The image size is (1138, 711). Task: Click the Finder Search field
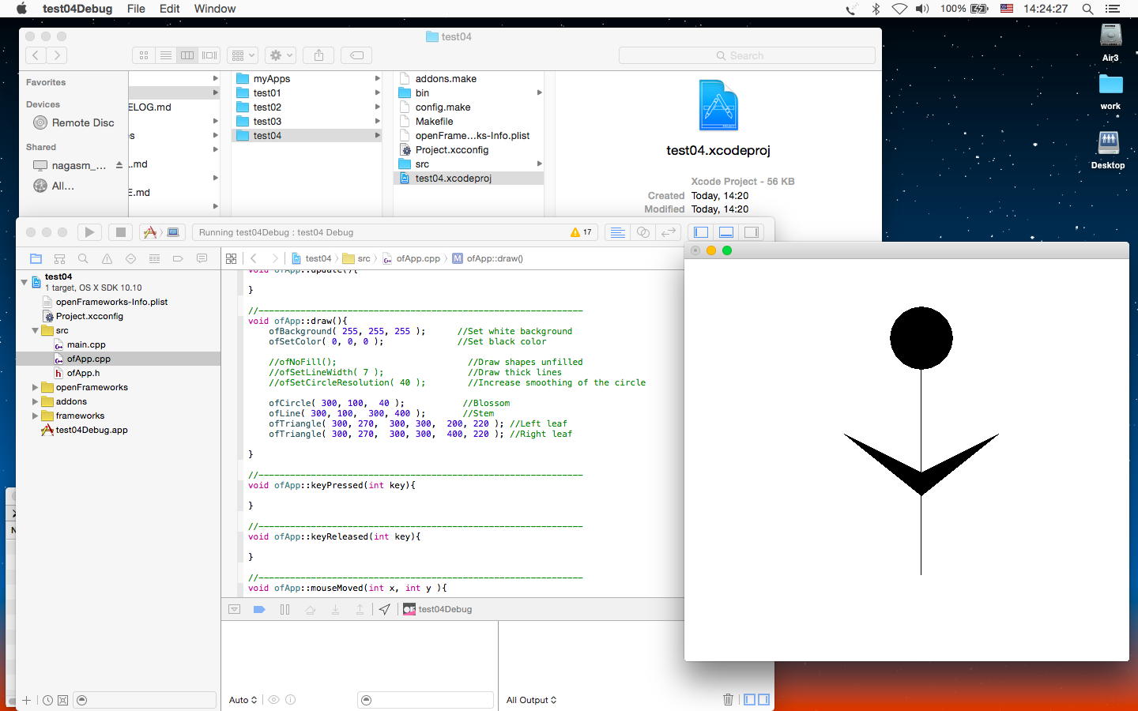click(747, 55)
